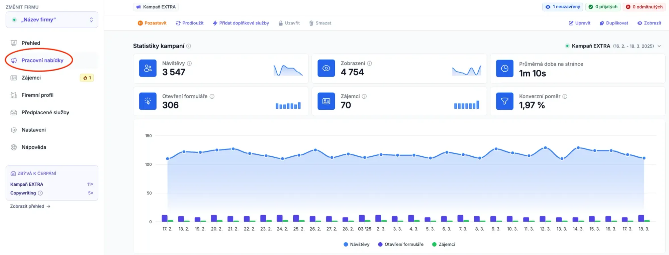Click the Duplikovat button
669x255 pixels.
[x=614, y=23]
